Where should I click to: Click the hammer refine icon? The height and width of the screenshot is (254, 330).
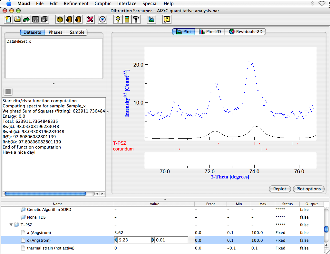[x=136, y=19]
